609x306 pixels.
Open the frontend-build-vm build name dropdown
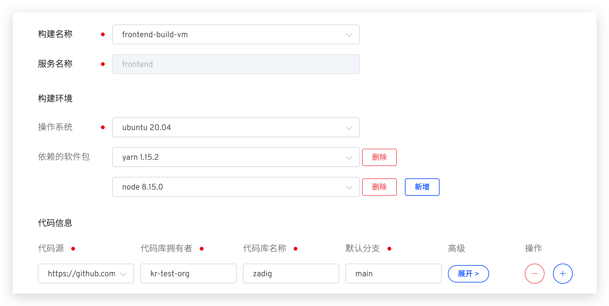coord(235,34)
